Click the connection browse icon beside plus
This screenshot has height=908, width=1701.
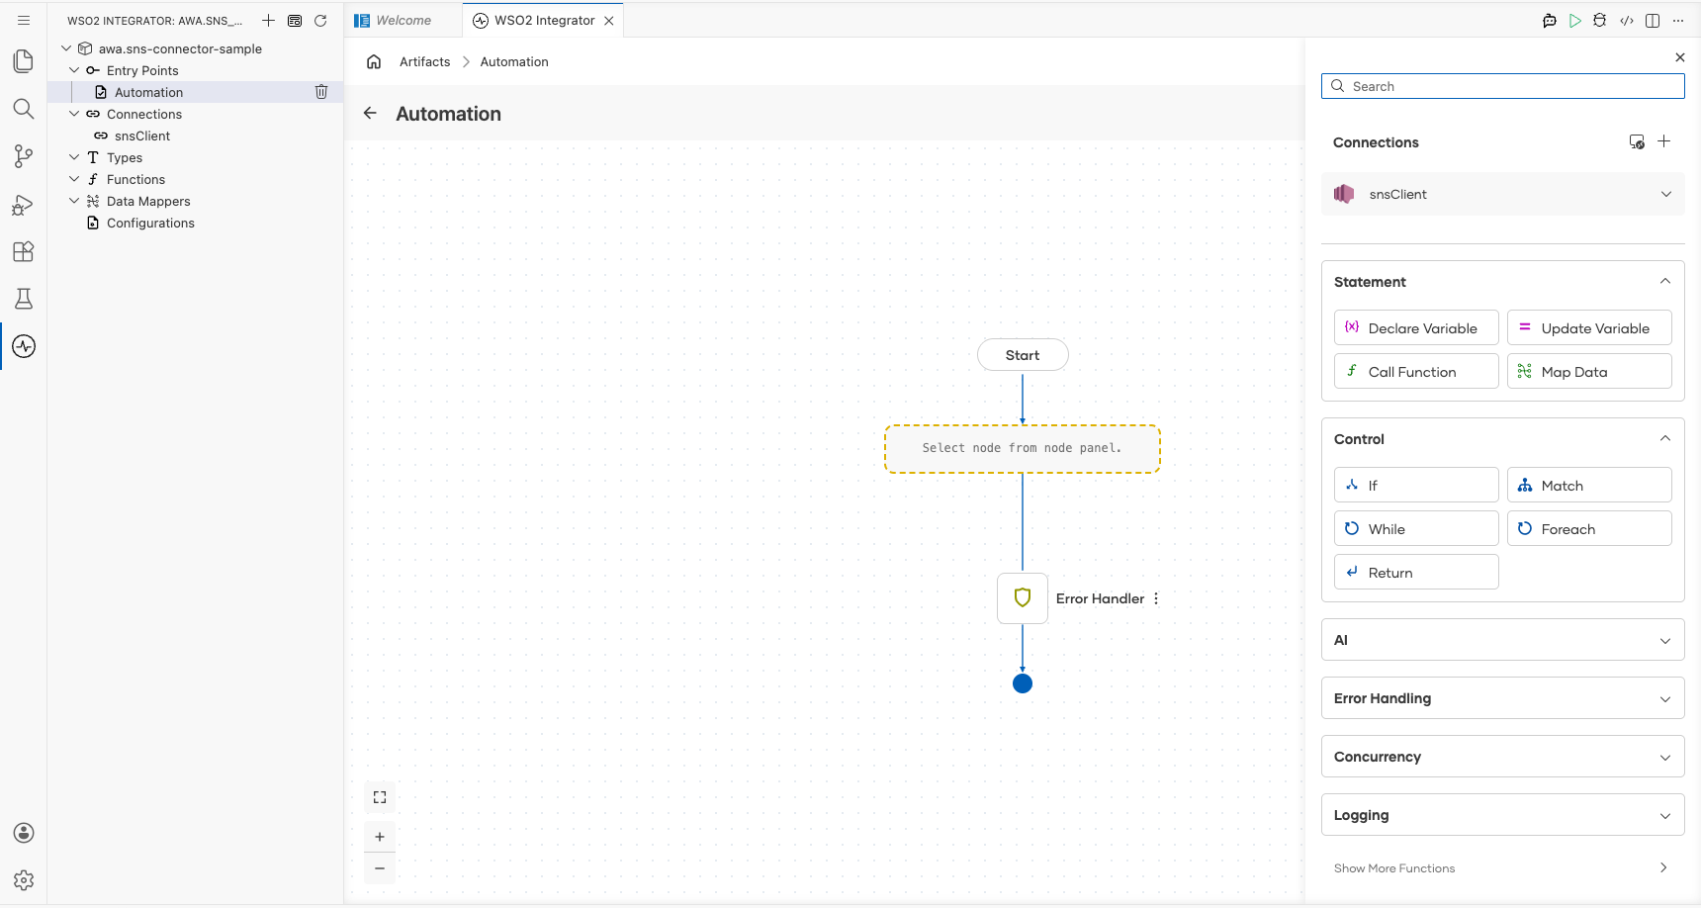point(1637,141)
